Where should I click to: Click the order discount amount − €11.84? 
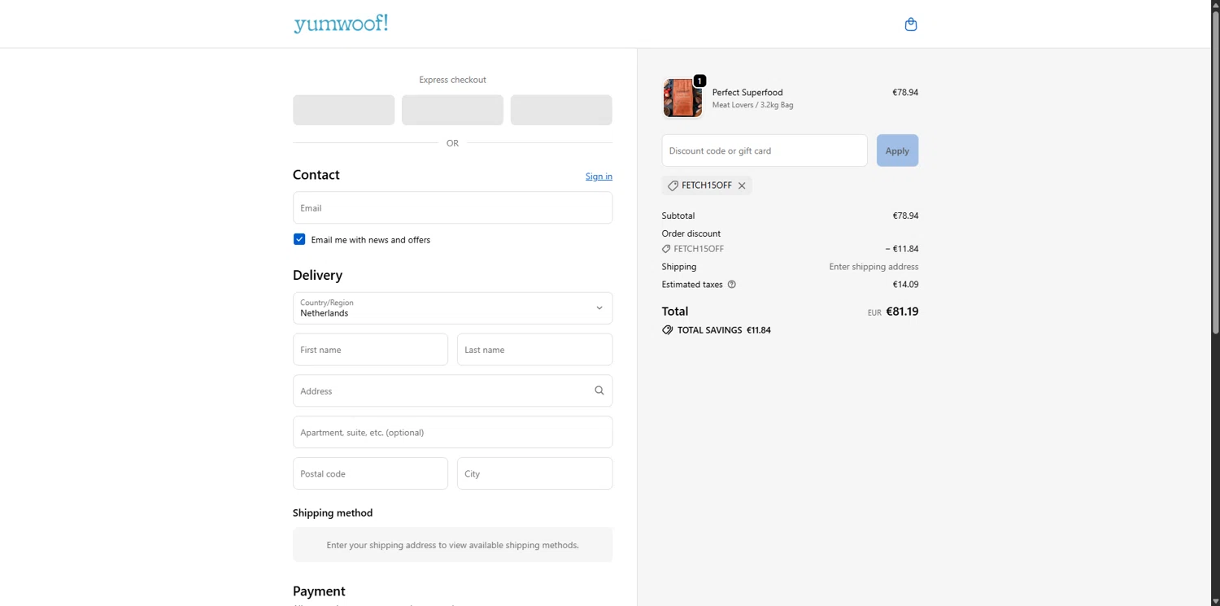[x=902, y=249]
